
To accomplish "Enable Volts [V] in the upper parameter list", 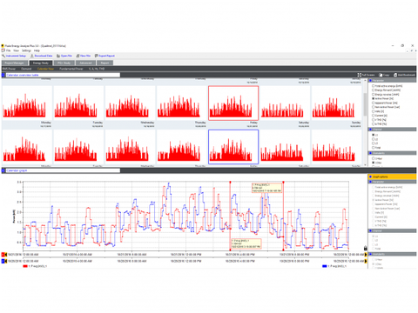I will [374, 111].
